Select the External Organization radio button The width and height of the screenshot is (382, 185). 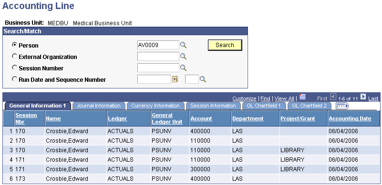click(15, 56)
